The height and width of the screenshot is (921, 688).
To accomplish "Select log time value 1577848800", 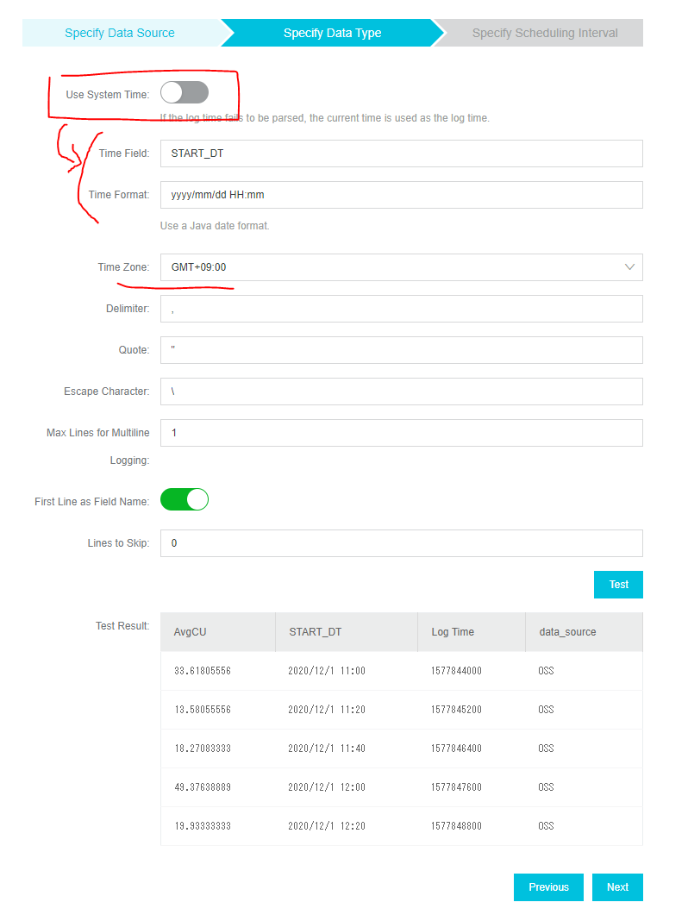I will pos(456,826).
